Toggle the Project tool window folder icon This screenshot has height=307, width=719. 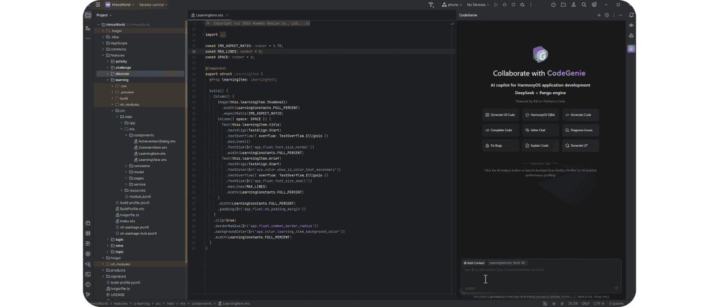tap(88, 15)
